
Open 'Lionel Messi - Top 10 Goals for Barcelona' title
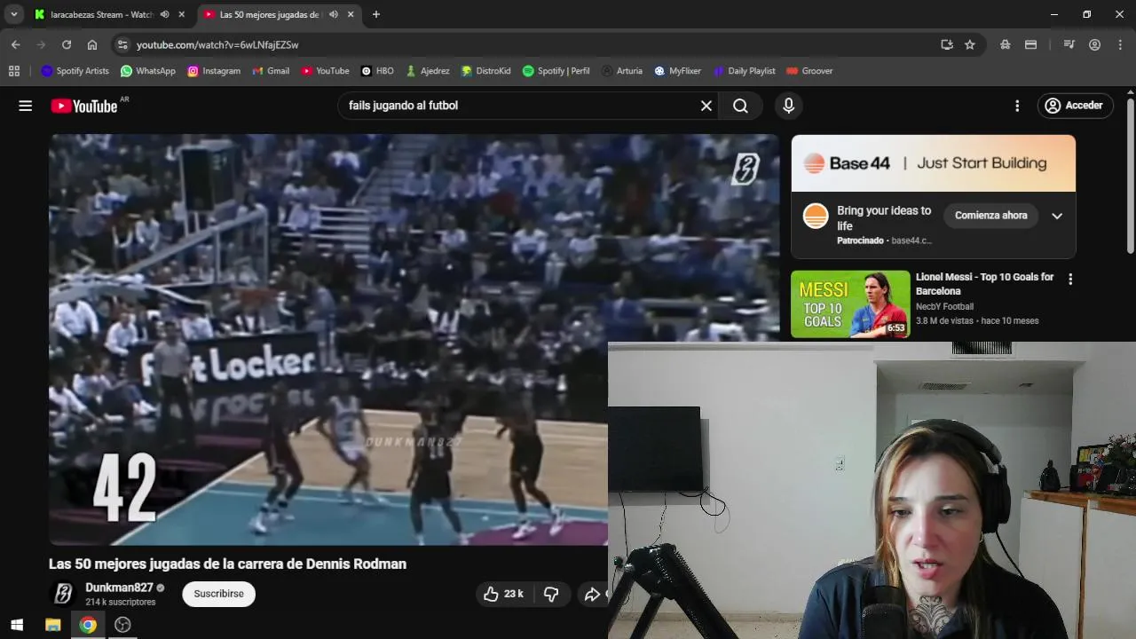[x=984, y=284]
